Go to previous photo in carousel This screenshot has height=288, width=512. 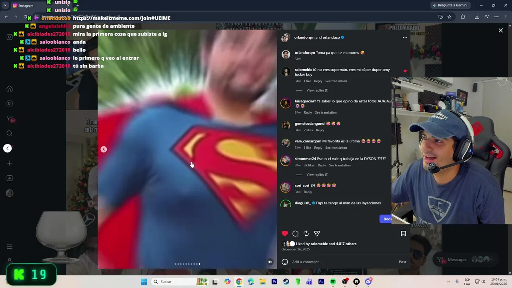pyautogui.click(x=104, y=149)
